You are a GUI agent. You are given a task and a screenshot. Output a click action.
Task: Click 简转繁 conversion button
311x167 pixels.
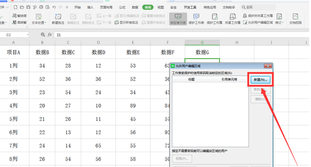[x=19, y=22]
